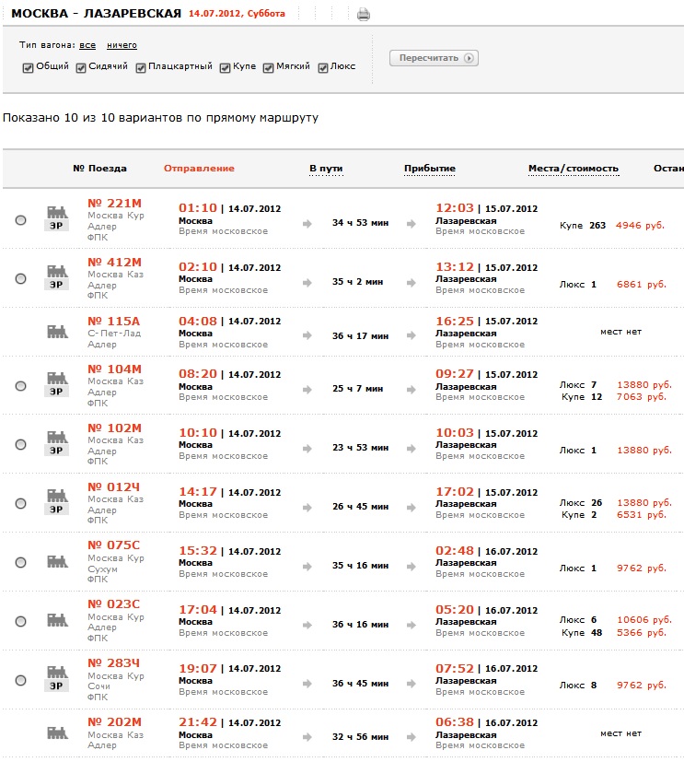
Task: Open train number № 012Ч link
Action: [114, 487]
